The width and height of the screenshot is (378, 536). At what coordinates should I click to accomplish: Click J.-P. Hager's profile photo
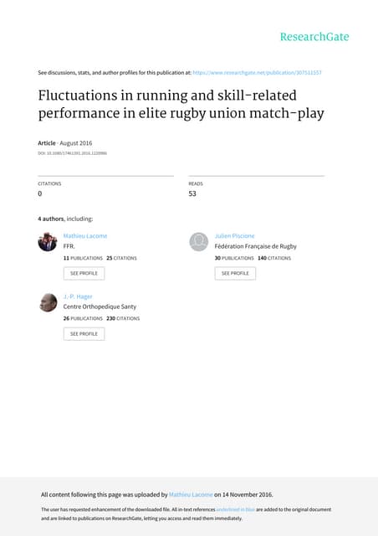pyautogui.click(x=48, y=302)
